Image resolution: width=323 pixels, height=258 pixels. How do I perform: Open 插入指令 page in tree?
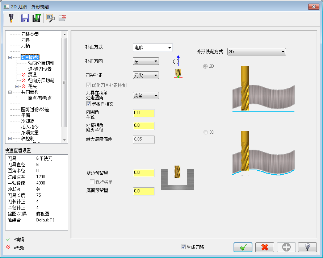click(x=30, y=127)
